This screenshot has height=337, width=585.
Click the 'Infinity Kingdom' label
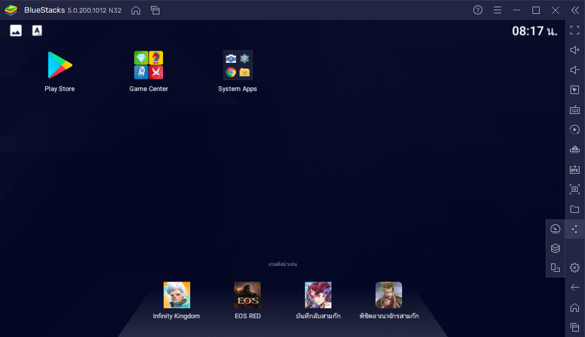(x=176, y=316)
